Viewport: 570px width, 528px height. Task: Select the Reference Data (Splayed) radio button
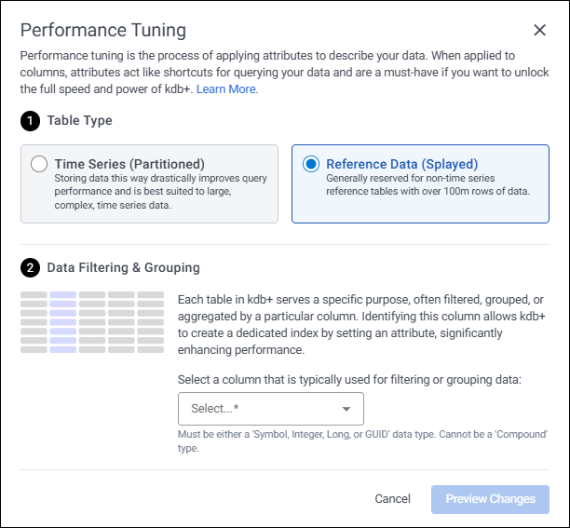point(311,164)
